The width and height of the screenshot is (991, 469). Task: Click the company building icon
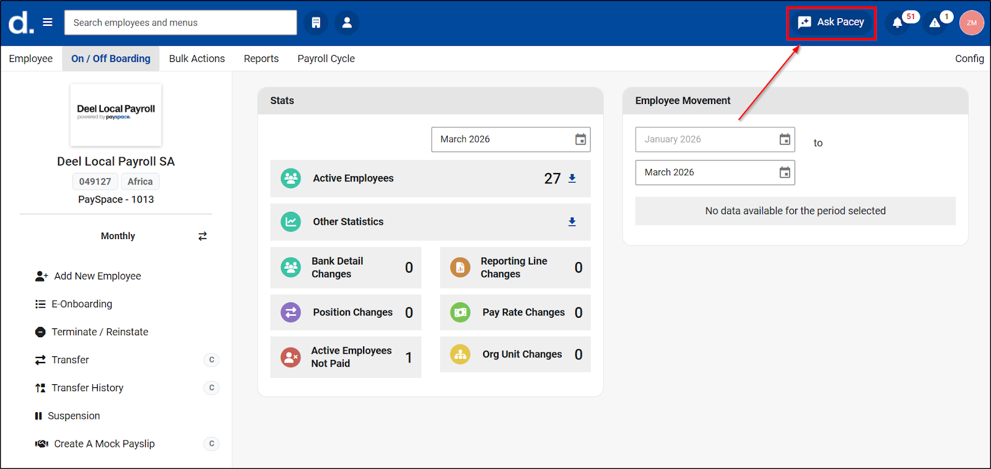[316, 22]
